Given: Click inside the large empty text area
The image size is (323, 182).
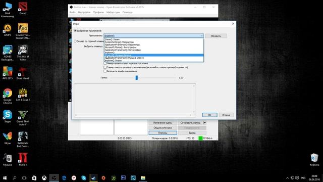Looking at the screenshot, I should pos(135,100).
